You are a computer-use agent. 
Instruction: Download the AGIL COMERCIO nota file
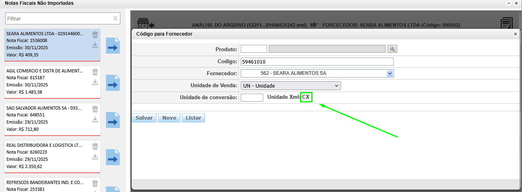point(95,82)
